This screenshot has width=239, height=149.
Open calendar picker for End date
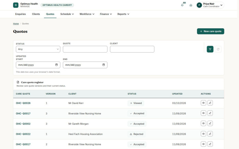(104, 65)
